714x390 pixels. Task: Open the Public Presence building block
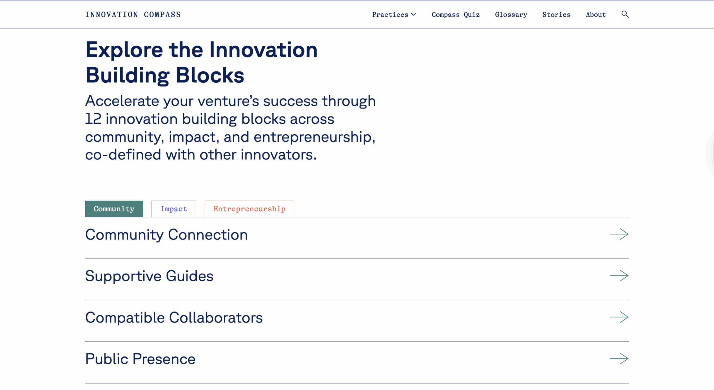(140, 359)
